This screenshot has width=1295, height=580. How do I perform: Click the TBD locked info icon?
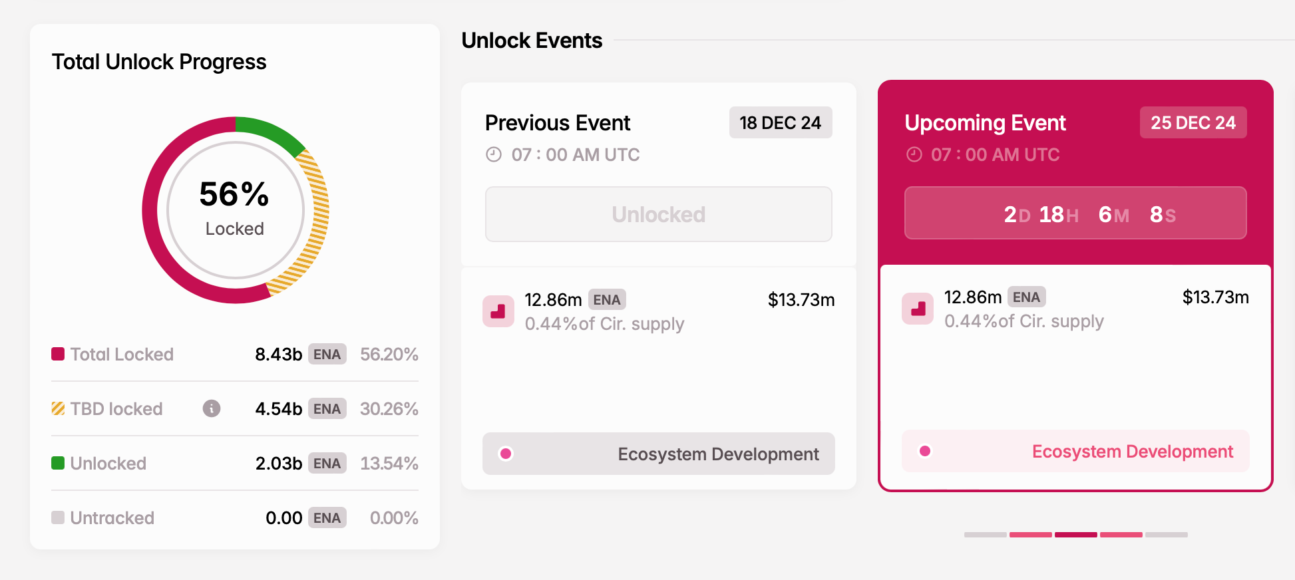pos(212,408)
